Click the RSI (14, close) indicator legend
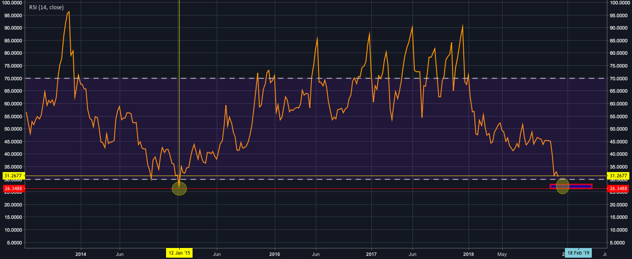632x259 pixels. tap(46, 7)
